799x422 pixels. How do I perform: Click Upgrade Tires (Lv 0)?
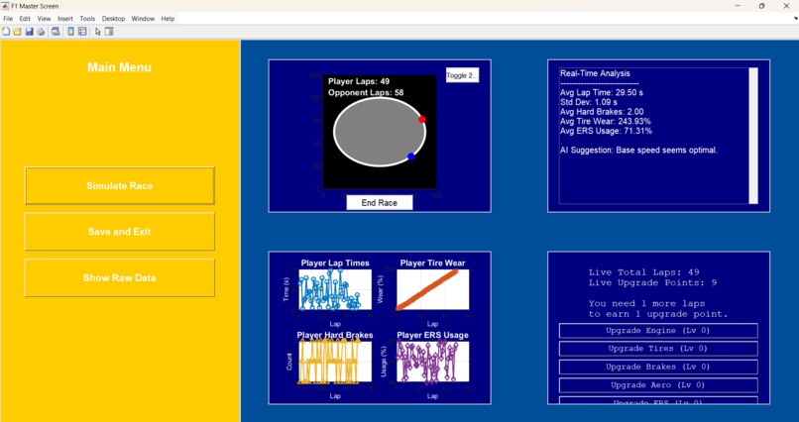658,349
